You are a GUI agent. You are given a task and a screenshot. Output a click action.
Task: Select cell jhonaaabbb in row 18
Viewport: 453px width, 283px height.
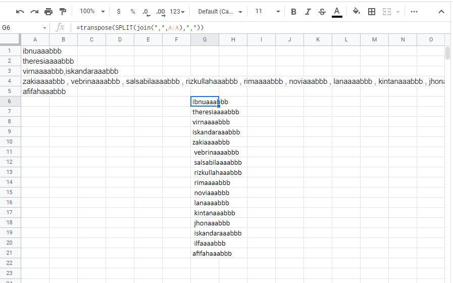pos(205,223)
